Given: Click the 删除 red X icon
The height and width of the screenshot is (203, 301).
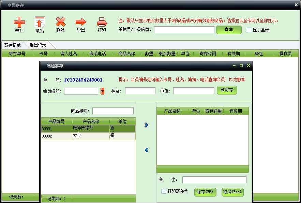Looking at the screenshot, I should 60,22.
